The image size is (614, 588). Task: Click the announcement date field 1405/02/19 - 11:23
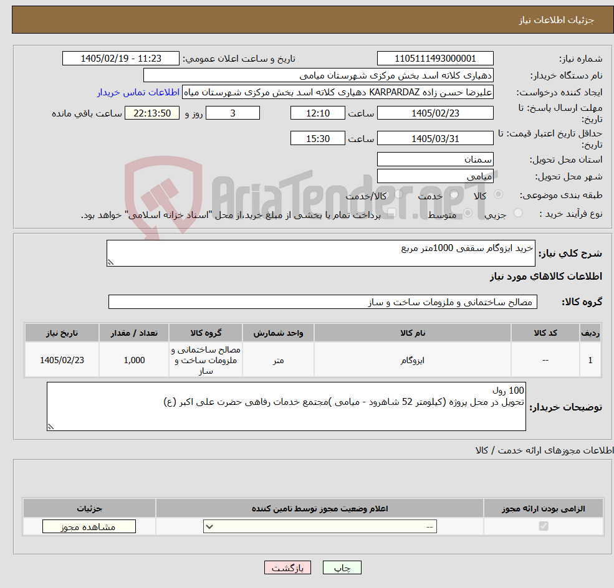click(x=120, y=59)
